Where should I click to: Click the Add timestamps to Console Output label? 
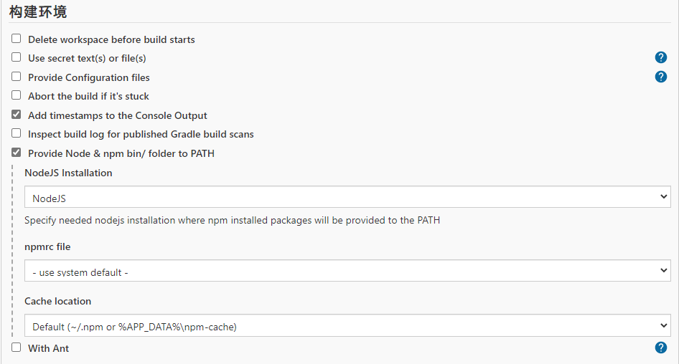[118, 115]
